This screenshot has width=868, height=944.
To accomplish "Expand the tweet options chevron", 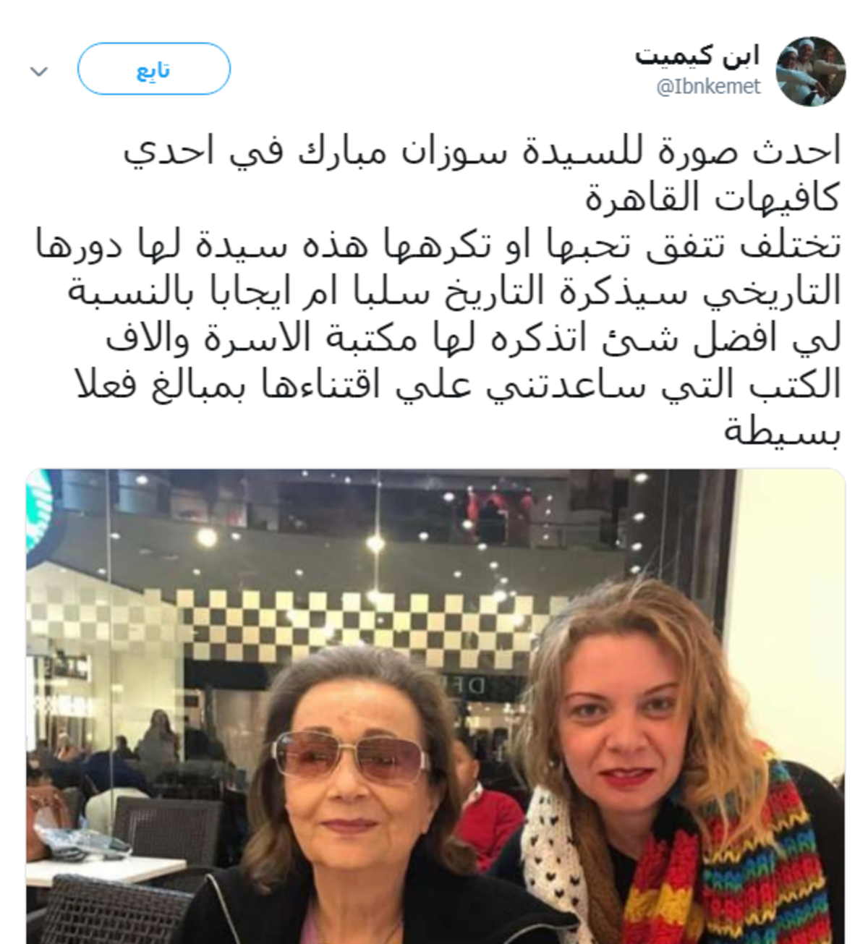I will point(38,71).
